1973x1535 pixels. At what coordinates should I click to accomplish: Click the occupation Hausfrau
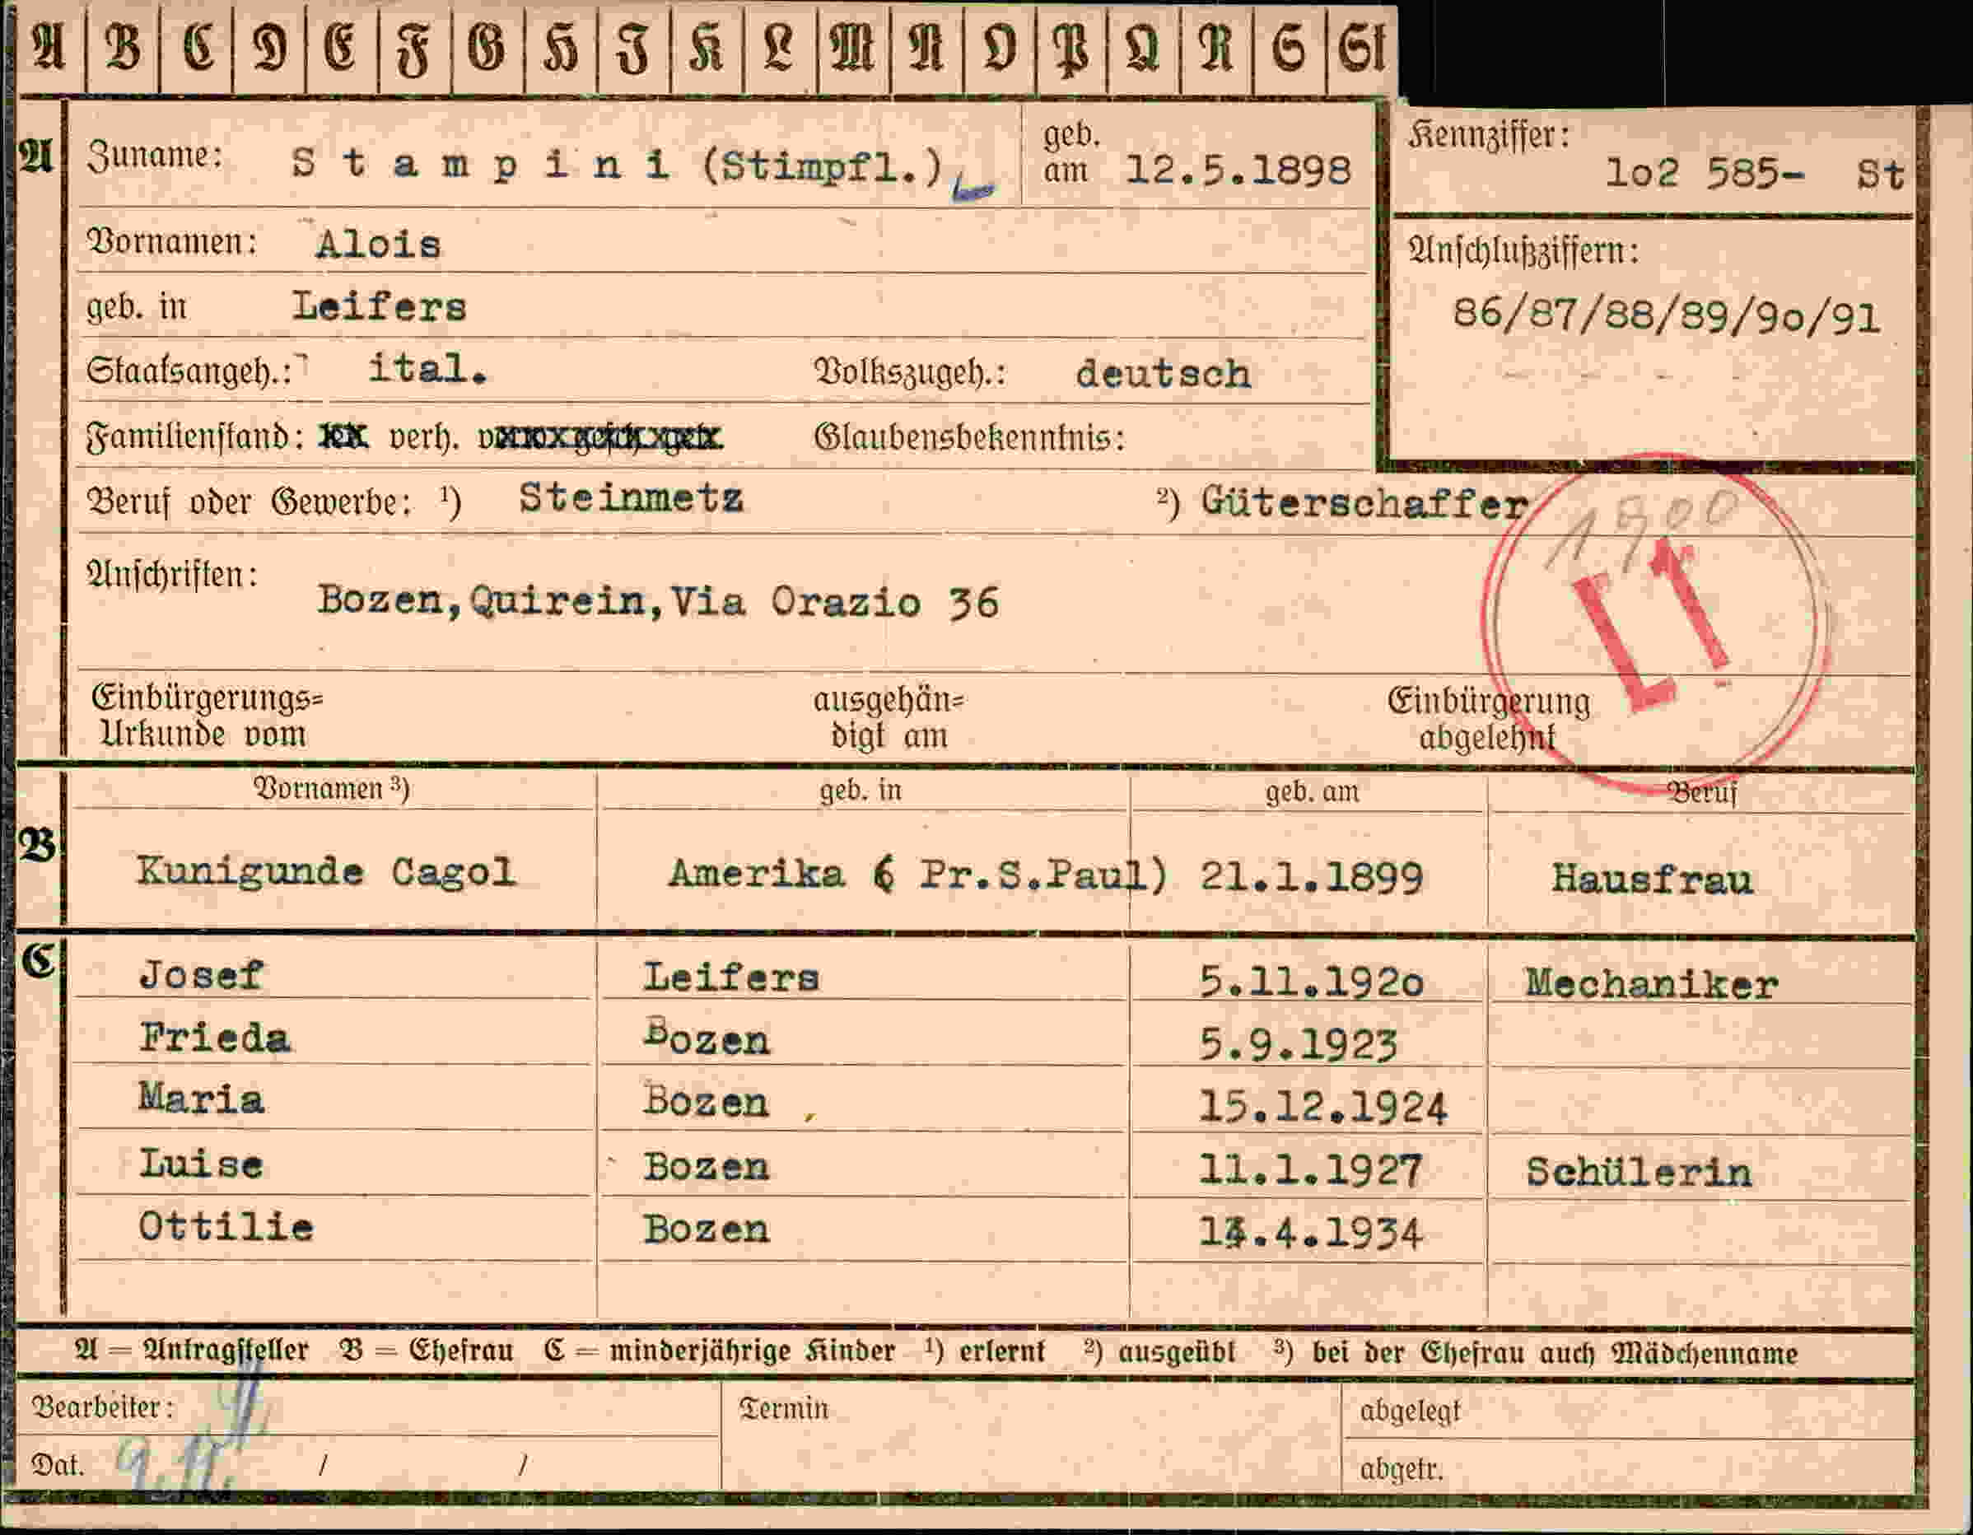click(x=1653, y=879)
